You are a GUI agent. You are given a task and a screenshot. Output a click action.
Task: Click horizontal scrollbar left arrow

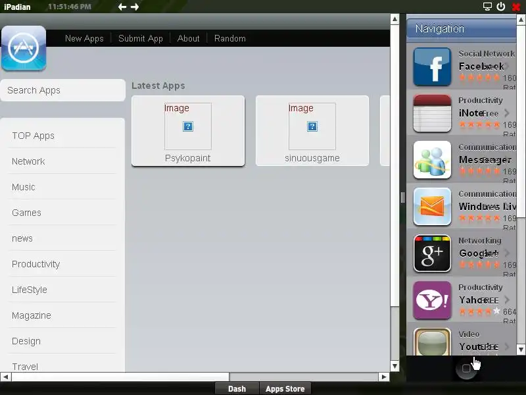(x=5, y=377)
